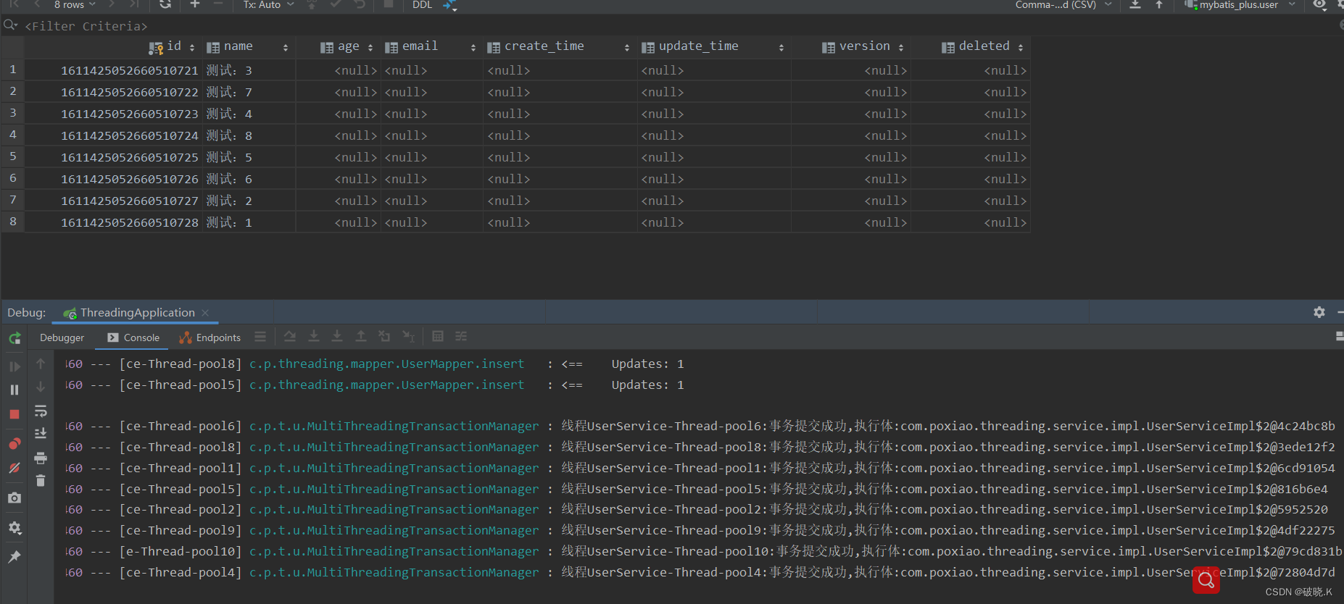The width and height of the screenshot is (1344, 604).
Task: Mute breakpoints in the debug sidebar
Action: pyautogui.click(x=14, y=468)
